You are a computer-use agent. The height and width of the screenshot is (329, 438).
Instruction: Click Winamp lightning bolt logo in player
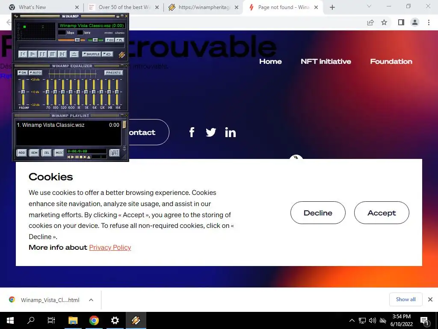click(121, 55)
